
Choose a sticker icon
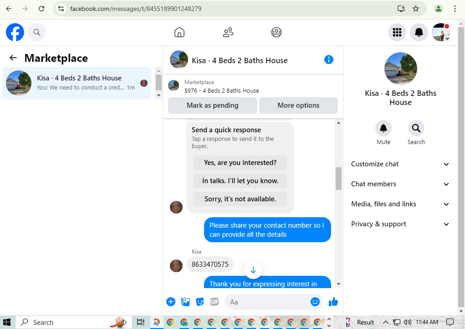click(200, 302)
